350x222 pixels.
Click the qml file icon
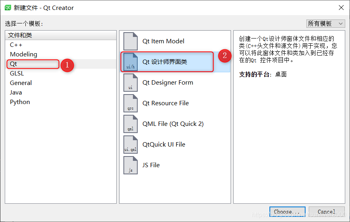(x=130, y=124)
